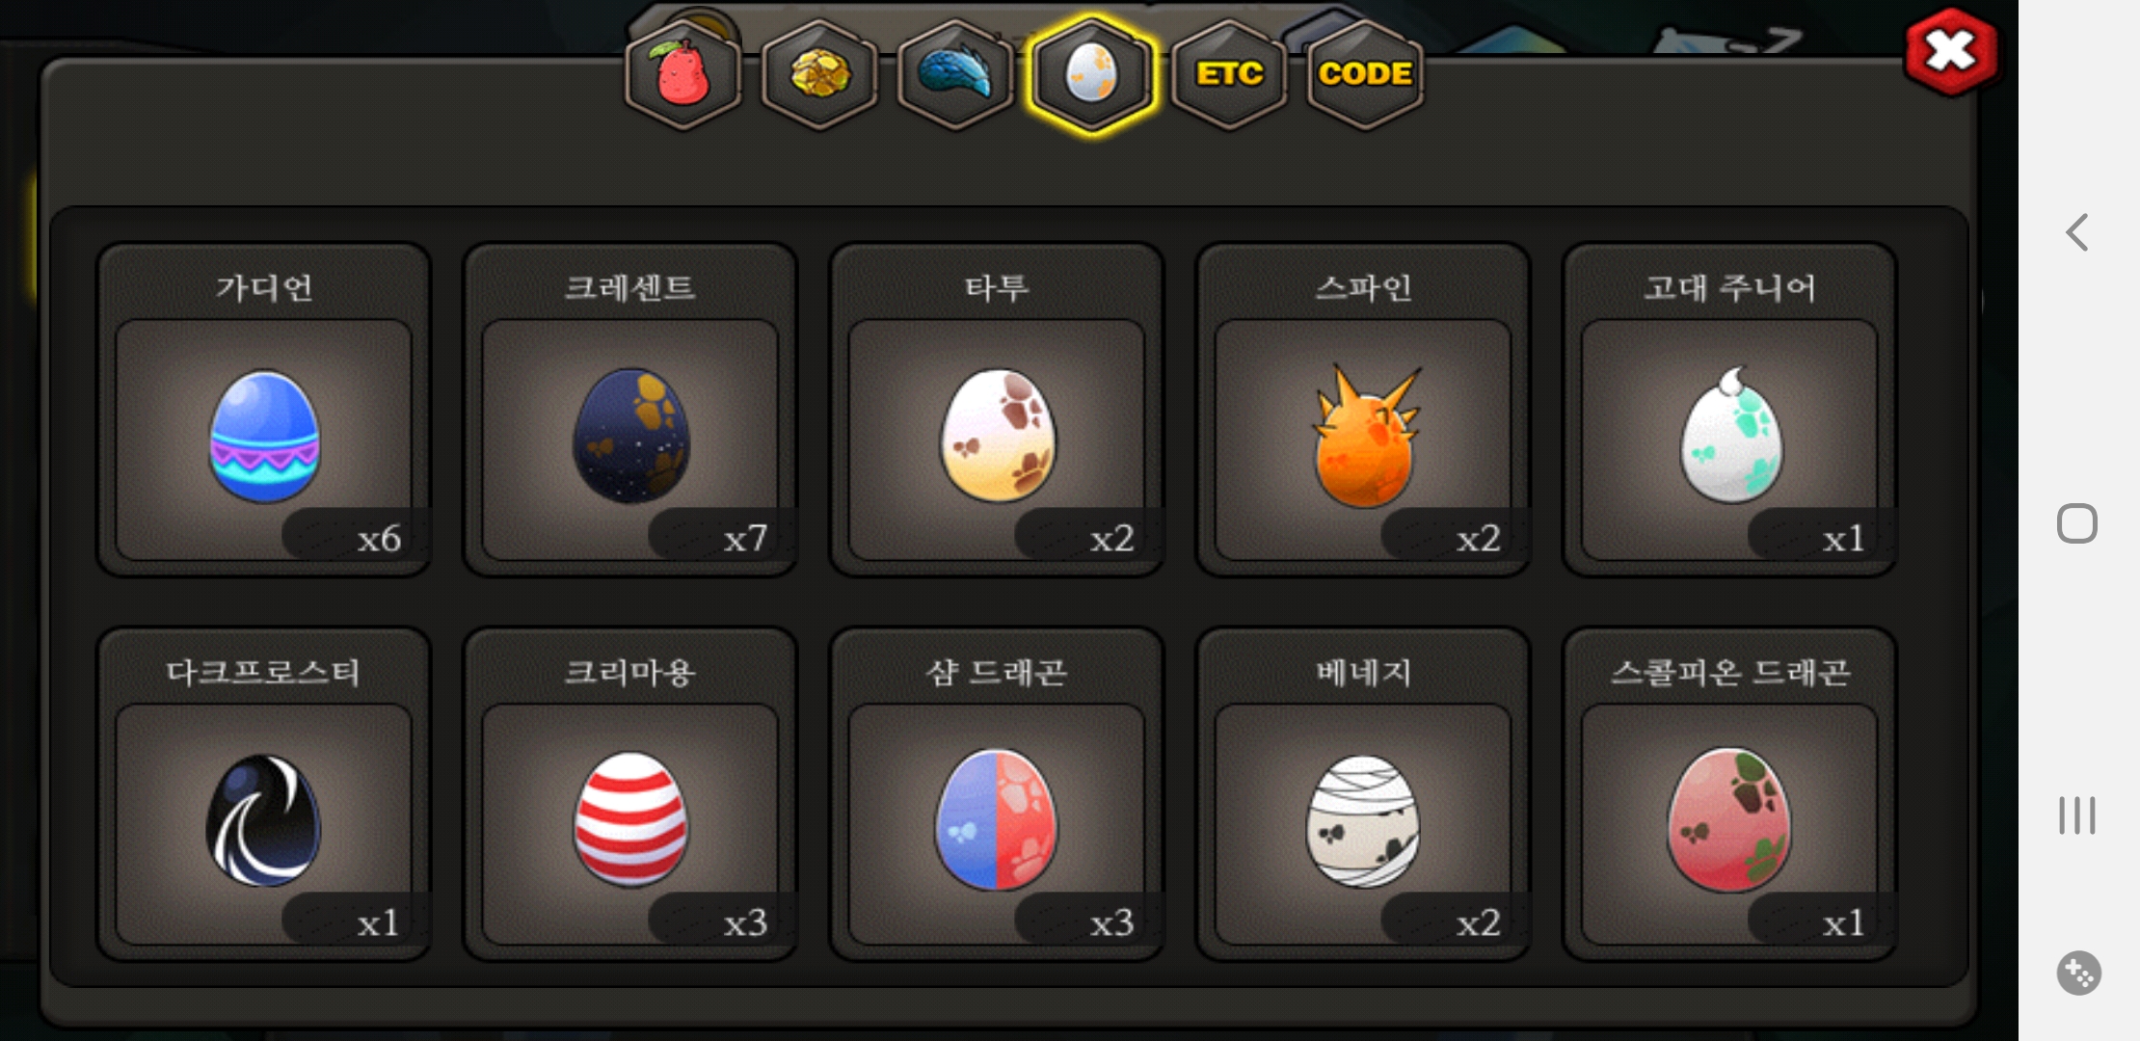Open the CODE tab
Screen dimensions: 2140x1041
1365,74
